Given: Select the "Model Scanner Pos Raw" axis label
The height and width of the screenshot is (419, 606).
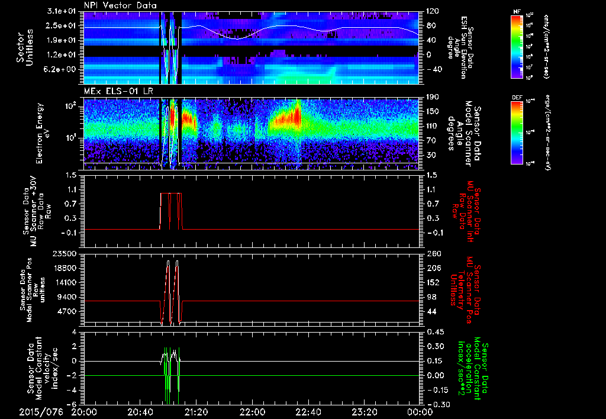Looking at the screenshot, I should (x=32, y=290).
